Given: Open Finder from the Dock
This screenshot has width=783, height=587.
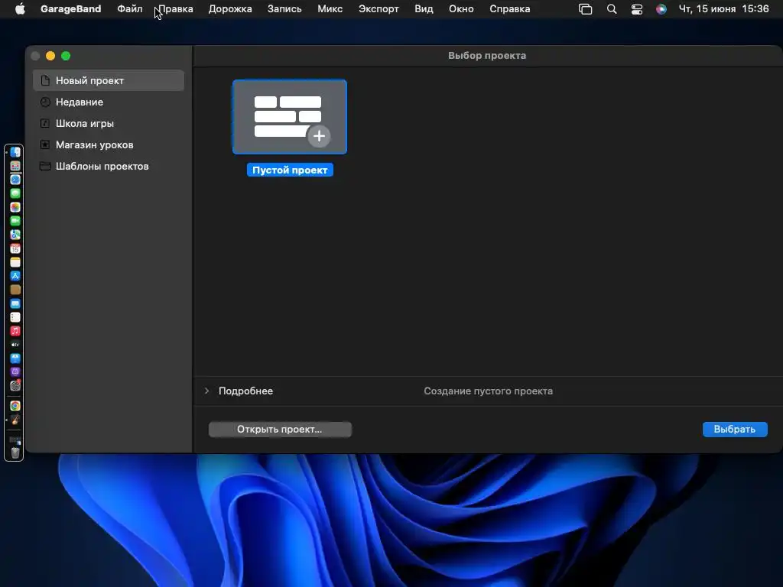Looking at the screenshot, I should tap(15, 152).
